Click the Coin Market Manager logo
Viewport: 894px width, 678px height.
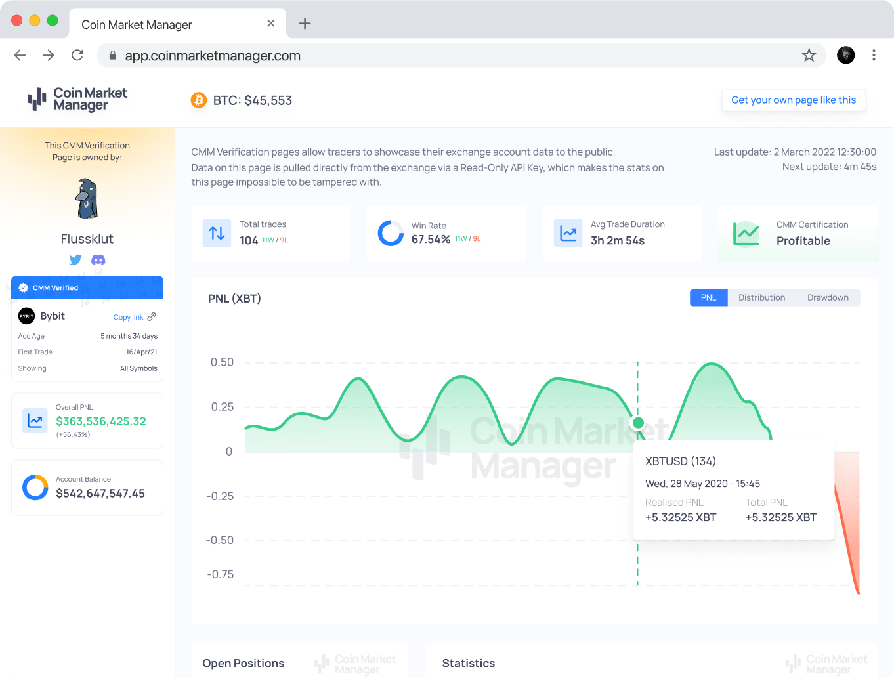76,100
